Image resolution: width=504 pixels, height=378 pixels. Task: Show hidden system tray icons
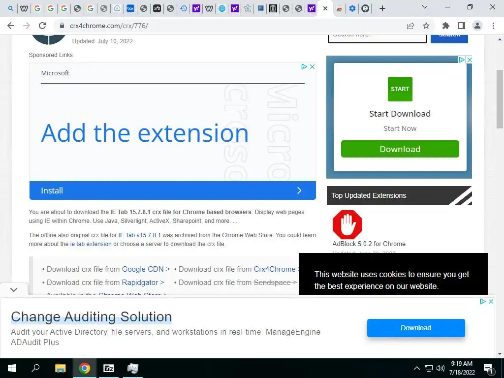tap(416, 368)
